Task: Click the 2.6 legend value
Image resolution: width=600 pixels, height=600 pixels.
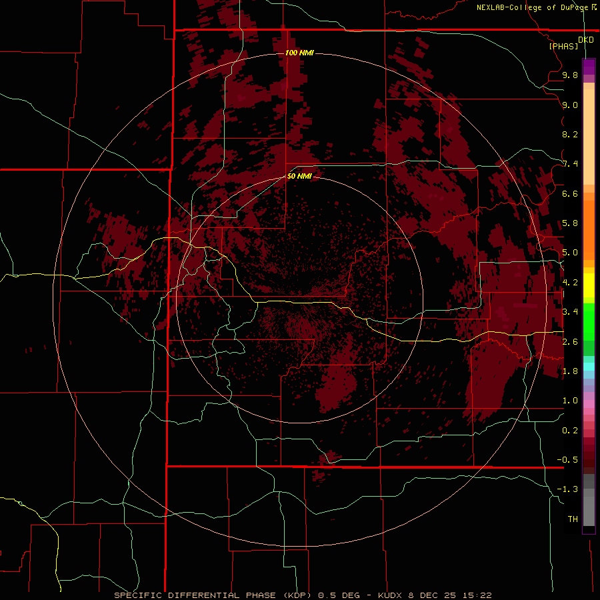Action: pyautogui.click(x=570, y=342)
